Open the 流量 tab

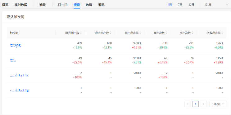pyautogui.click(x=43, y=5)
